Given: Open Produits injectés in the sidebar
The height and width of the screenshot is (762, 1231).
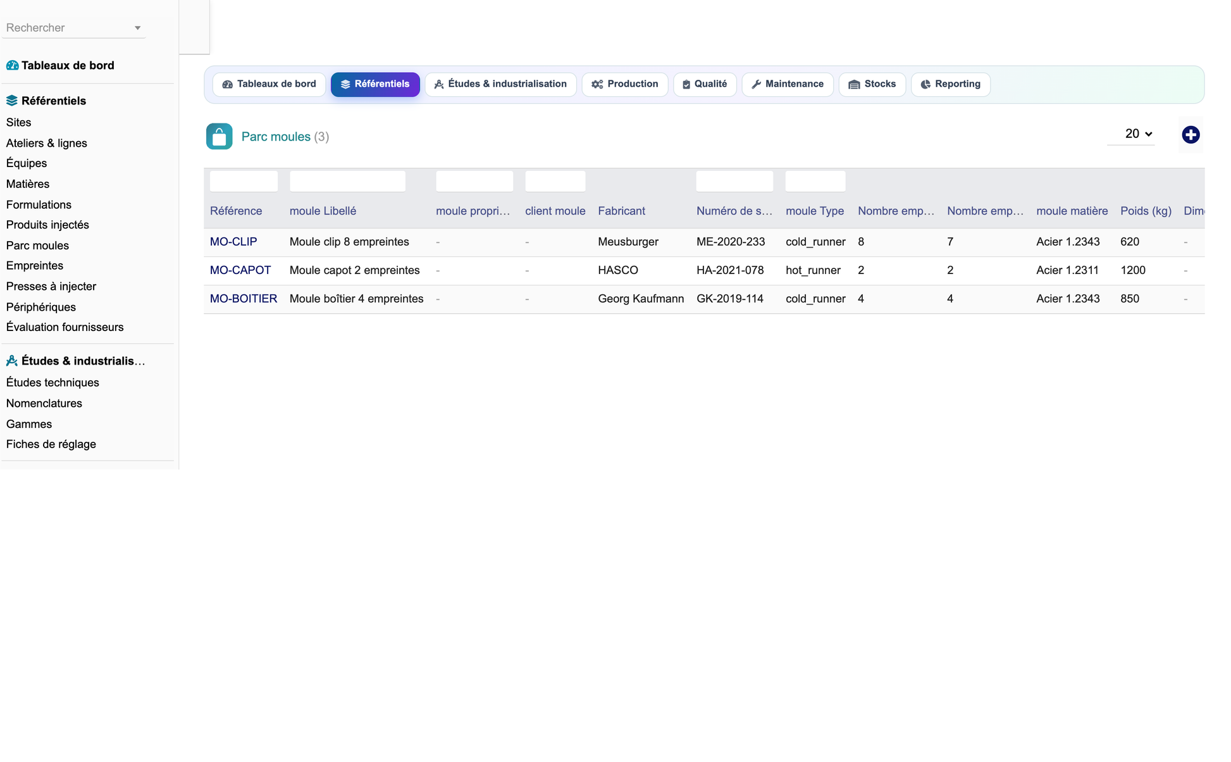Looking at the screenshot, I should tap(47, 225).
